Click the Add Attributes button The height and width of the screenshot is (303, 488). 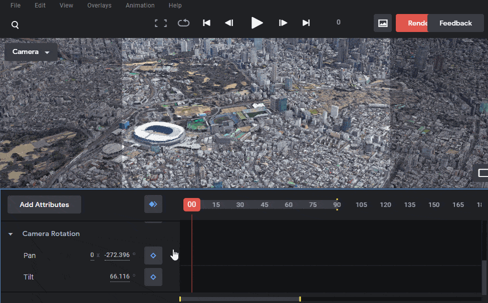pyautogui.click(x=44, y=204)
